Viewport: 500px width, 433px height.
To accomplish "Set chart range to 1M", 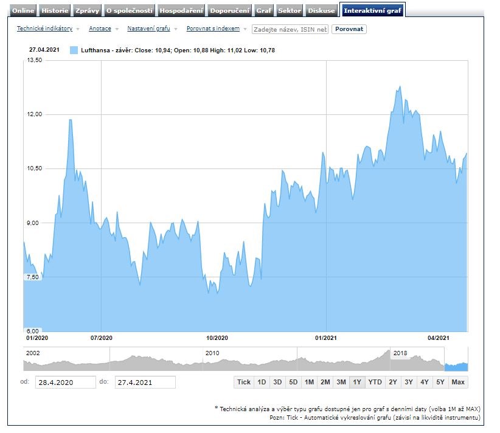I will [x=309, y=382].
